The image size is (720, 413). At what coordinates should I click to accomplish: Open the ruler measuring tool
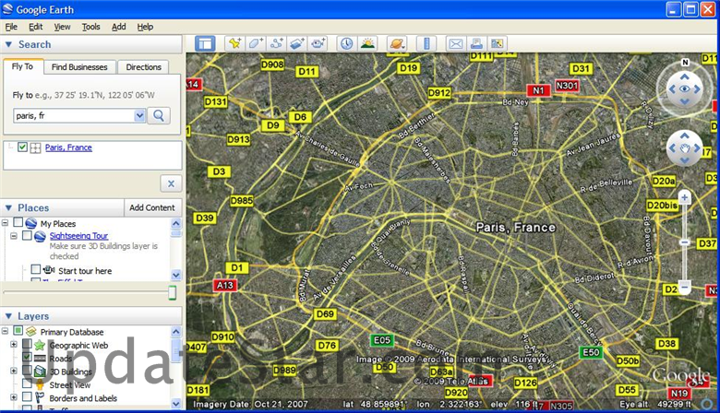[x=426, y=43]
